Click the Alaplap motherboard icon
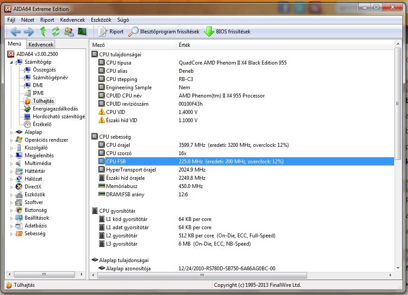This screenshot has height=295, width=408. pos(19,132)
